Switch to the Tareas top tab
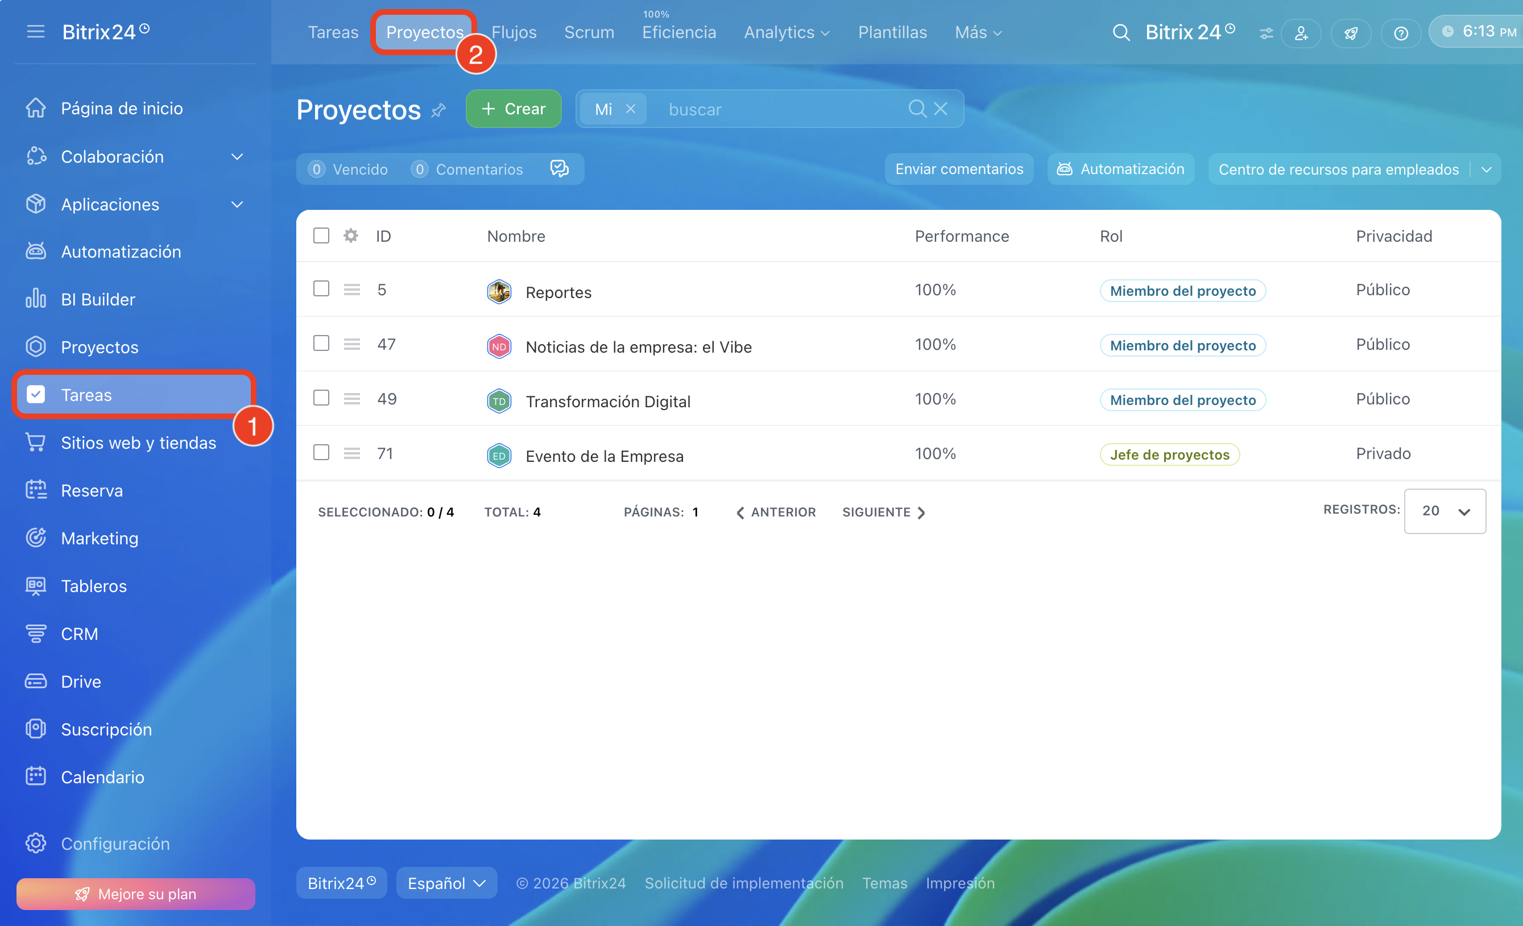1523x926 pixels. pyautogui.click(x=333, y=32)
